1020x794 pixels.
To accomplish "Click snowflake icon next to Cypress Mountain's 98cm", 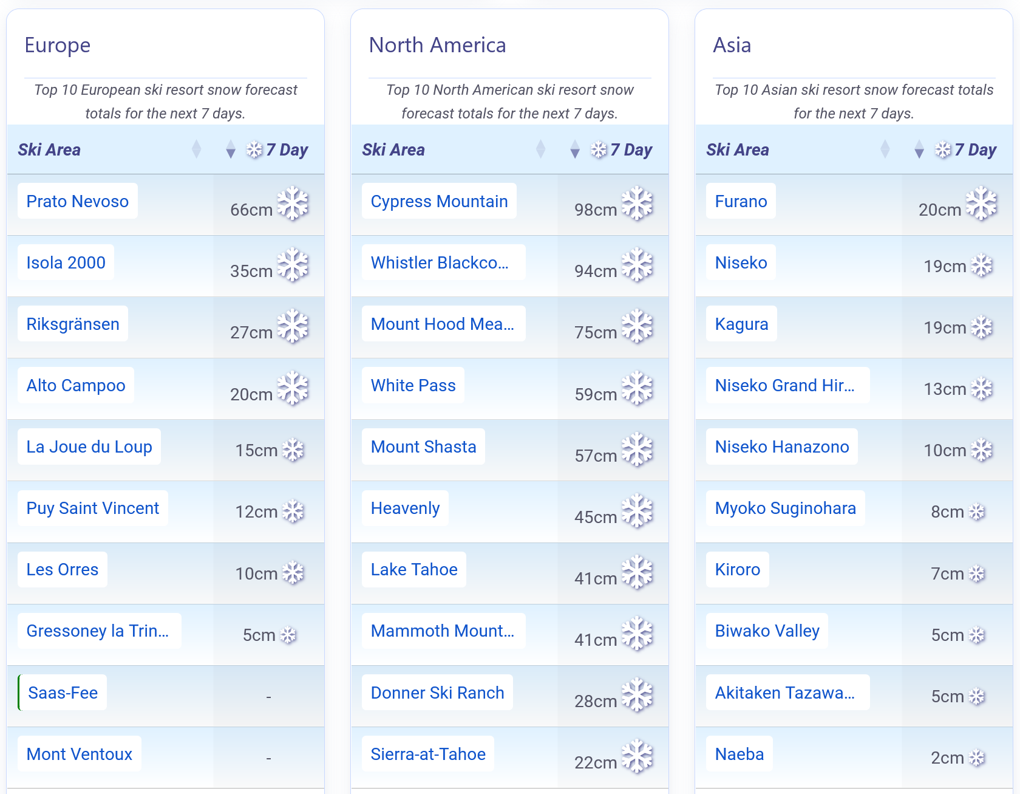I will (637, 204).
